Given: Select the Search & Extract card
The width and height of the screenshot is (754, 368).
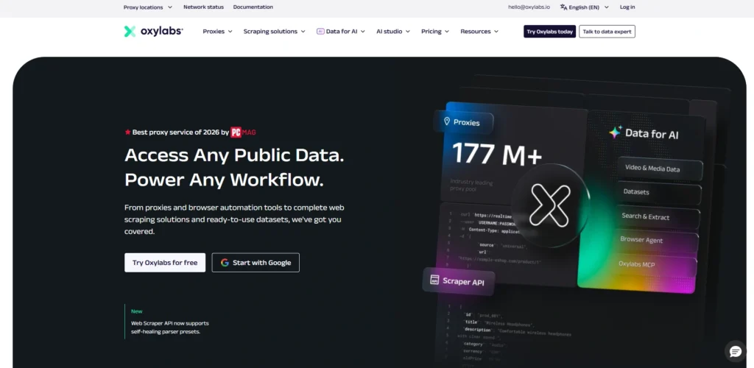Looking at the screenshot, I should (658, 216).
